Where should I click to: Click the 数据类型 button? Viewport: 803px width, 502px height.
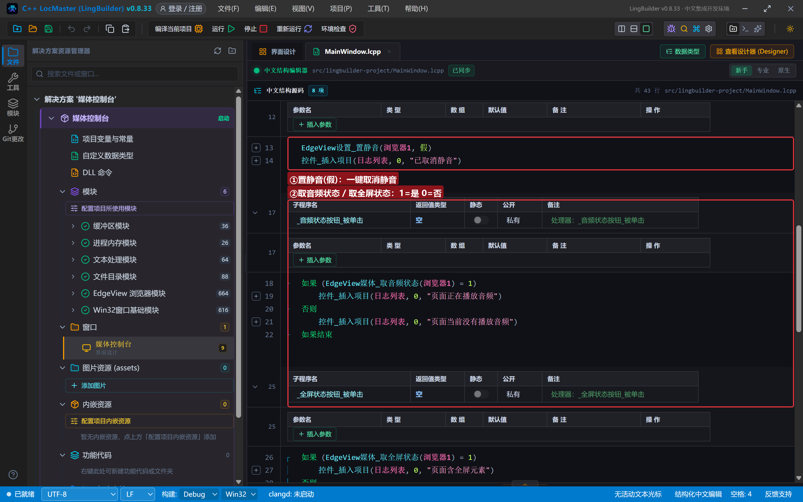coord(682,52)
